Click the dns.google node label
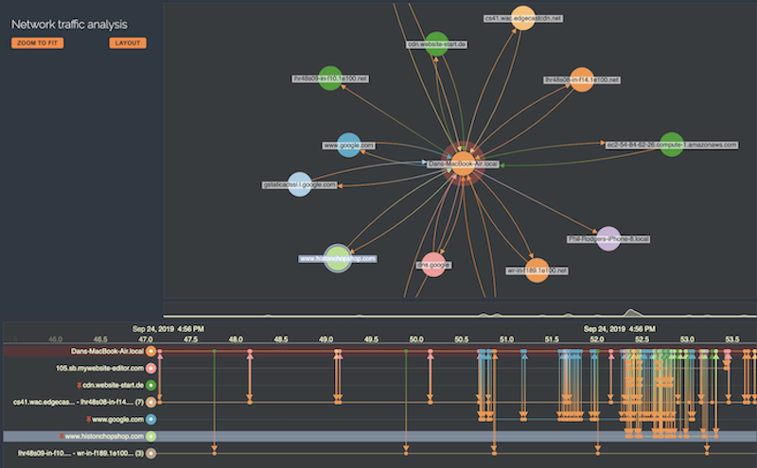Image resolution: width=757 pixels, height=468 pixels. point(433,265)
